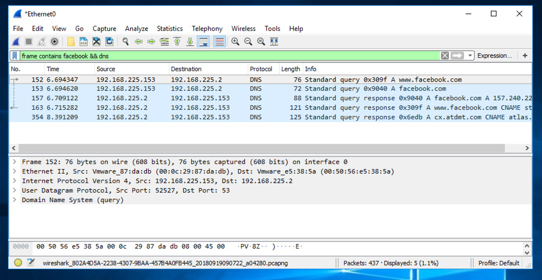The width and height of the screenshot is (542, 280).
Task: Select packet 153 query for facebook.com
Action: pyautogui.click(x=271, y=88)
